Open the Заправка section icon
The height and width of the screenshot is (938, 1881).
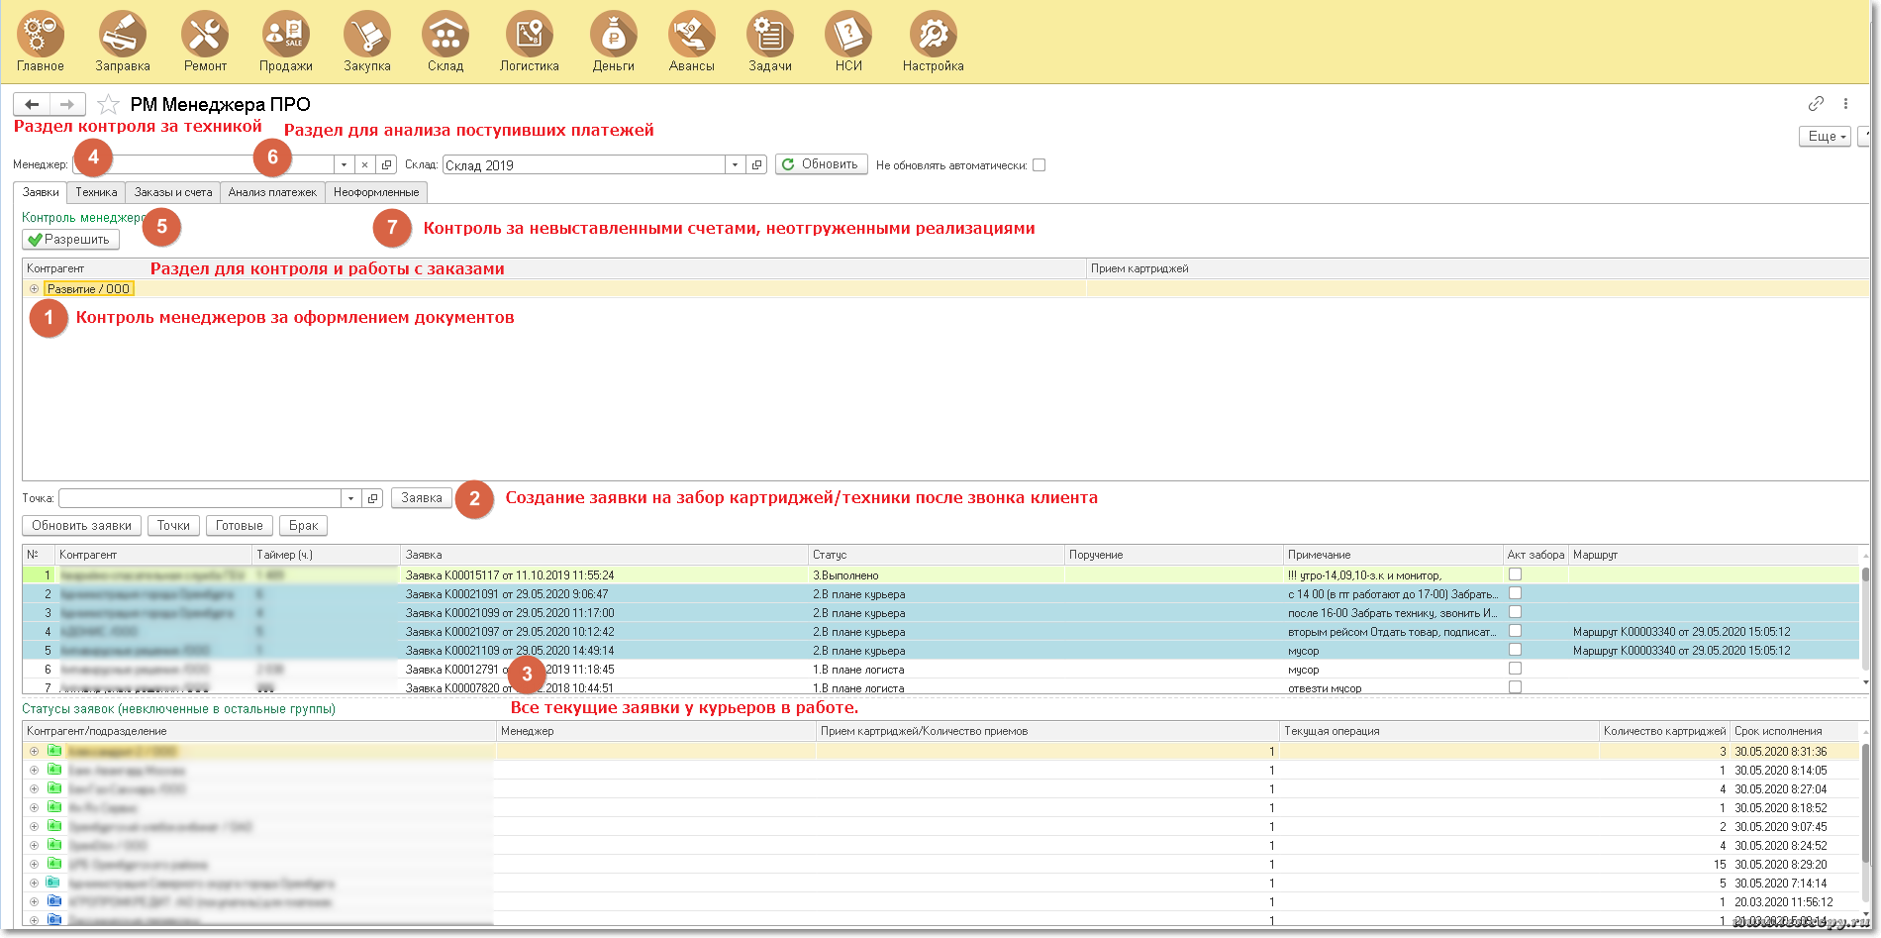click(x=123, y=35)
